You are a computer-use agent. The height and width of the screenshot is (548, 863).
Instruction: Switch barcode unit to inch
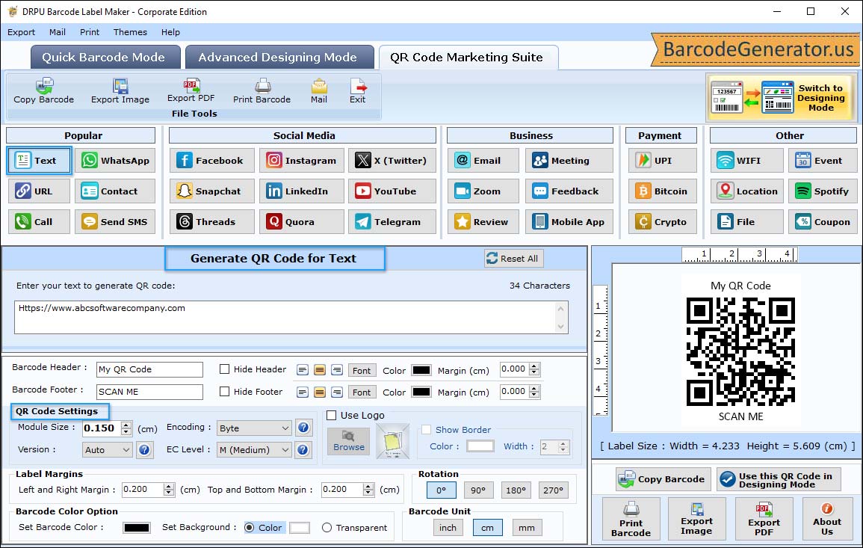coord(448,528)
